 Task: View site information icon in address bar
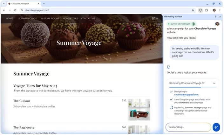pyautogui.click(x=22, y=10)
